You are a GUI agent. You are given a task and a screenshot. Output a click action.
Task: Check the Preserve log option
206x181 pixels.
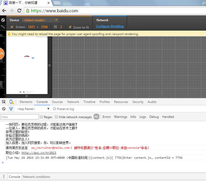(x=55, y=108)
